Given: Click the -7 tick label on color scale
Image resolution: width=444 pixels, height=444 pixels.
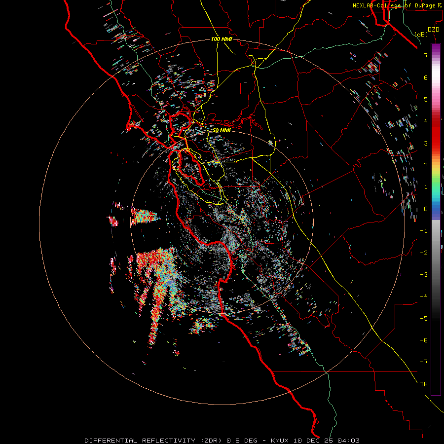Looking at the screenshot, I should pos(424,362).
